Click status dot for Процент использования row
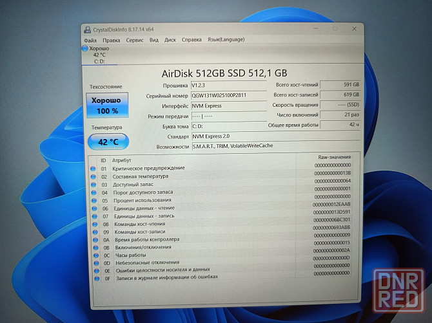This screenshot has width=432, height=323. pos(94,201)
